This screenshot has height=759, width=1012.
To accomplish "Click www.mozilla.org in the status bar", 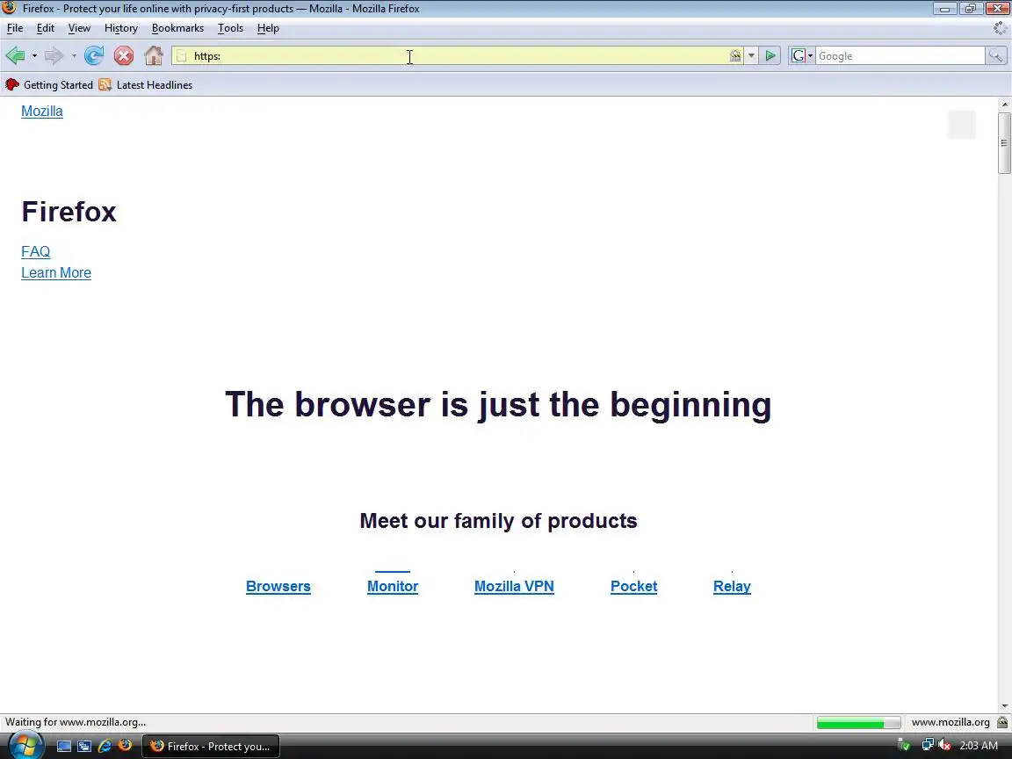I will 951,722.
